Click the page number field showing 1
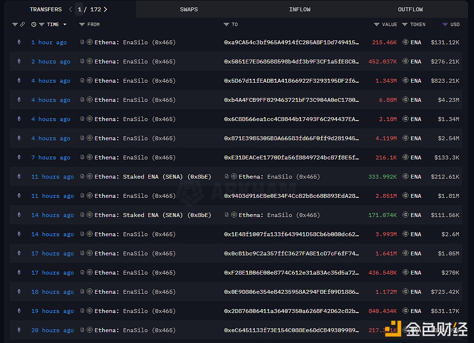Screen dimensions: 474x343 click(x=80, y=9)
